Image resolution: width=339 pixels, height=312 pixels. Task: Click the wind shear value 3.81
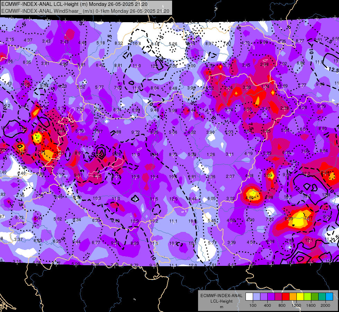(x=45, y=63)
